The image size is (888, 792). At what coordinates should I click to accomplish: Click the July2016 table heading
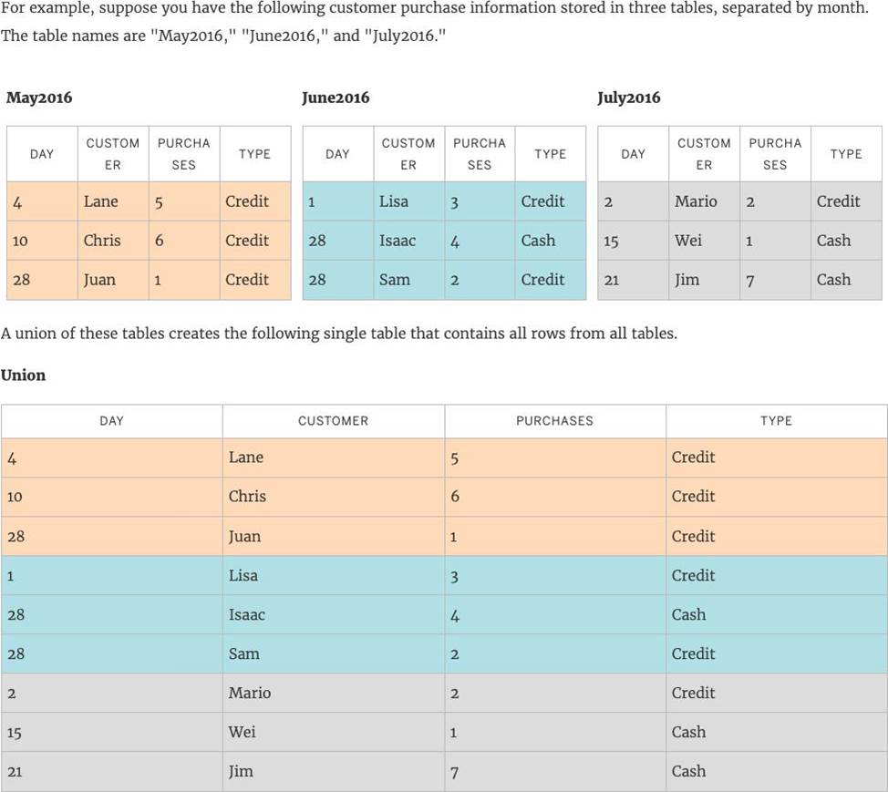pos(629,98)
